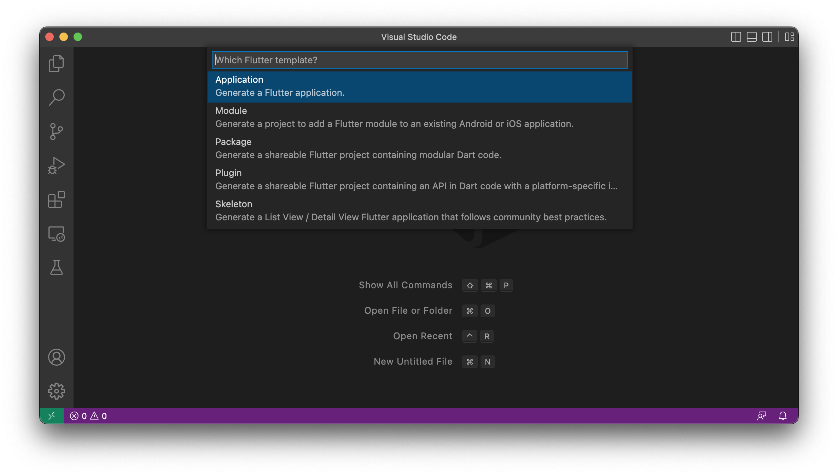Open Source Control view

coord(56,132)
